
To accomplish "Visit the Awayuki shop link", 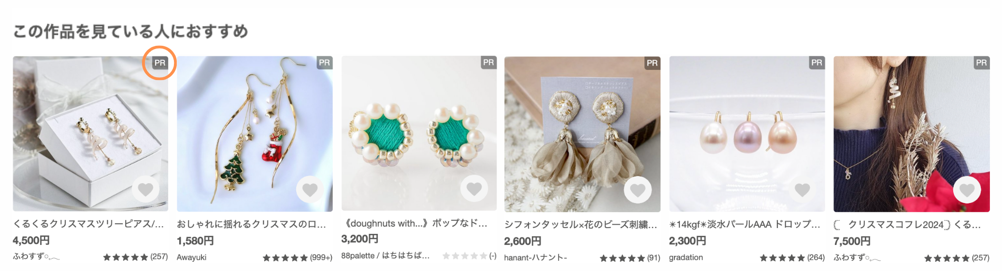I will 191,257.
